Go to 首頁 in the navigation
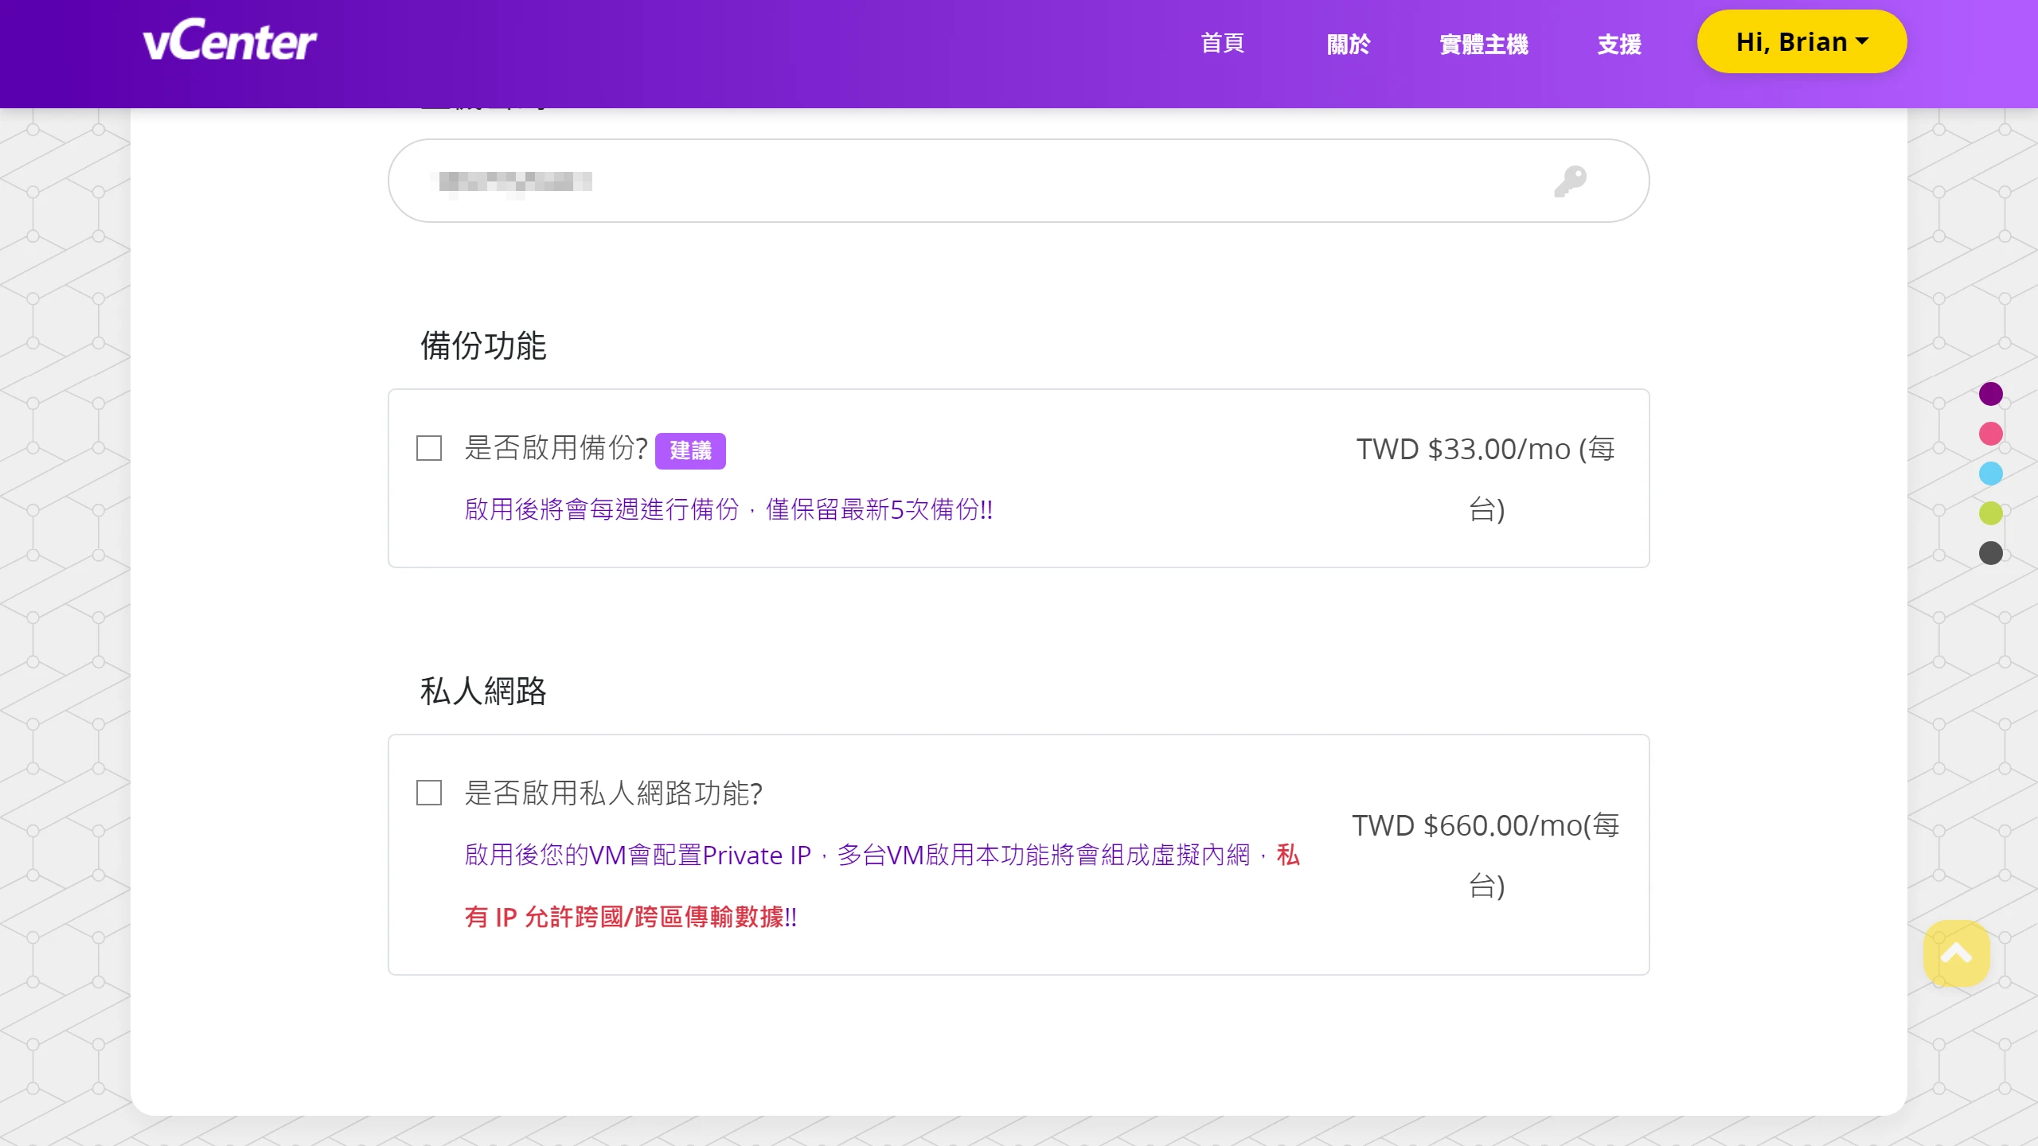2038x1146 pixels. pos(1222,43)
